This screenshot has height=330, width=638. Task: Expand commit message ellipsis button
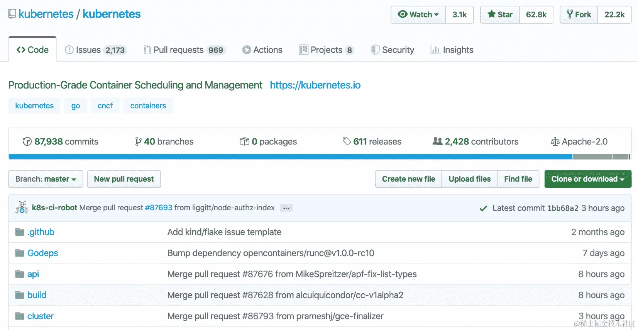point(286,208)
